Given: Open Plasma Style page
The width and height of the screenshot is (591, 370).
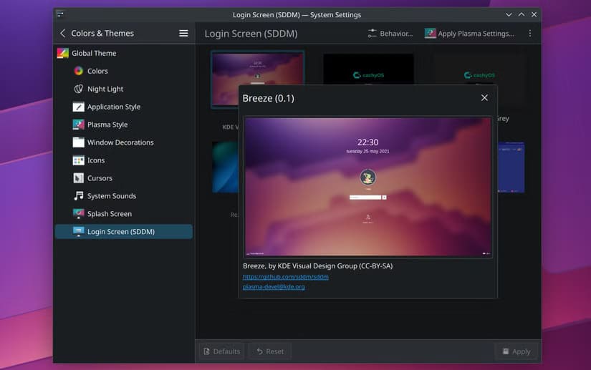Looking at the screenshot, I should coord(107,125).
